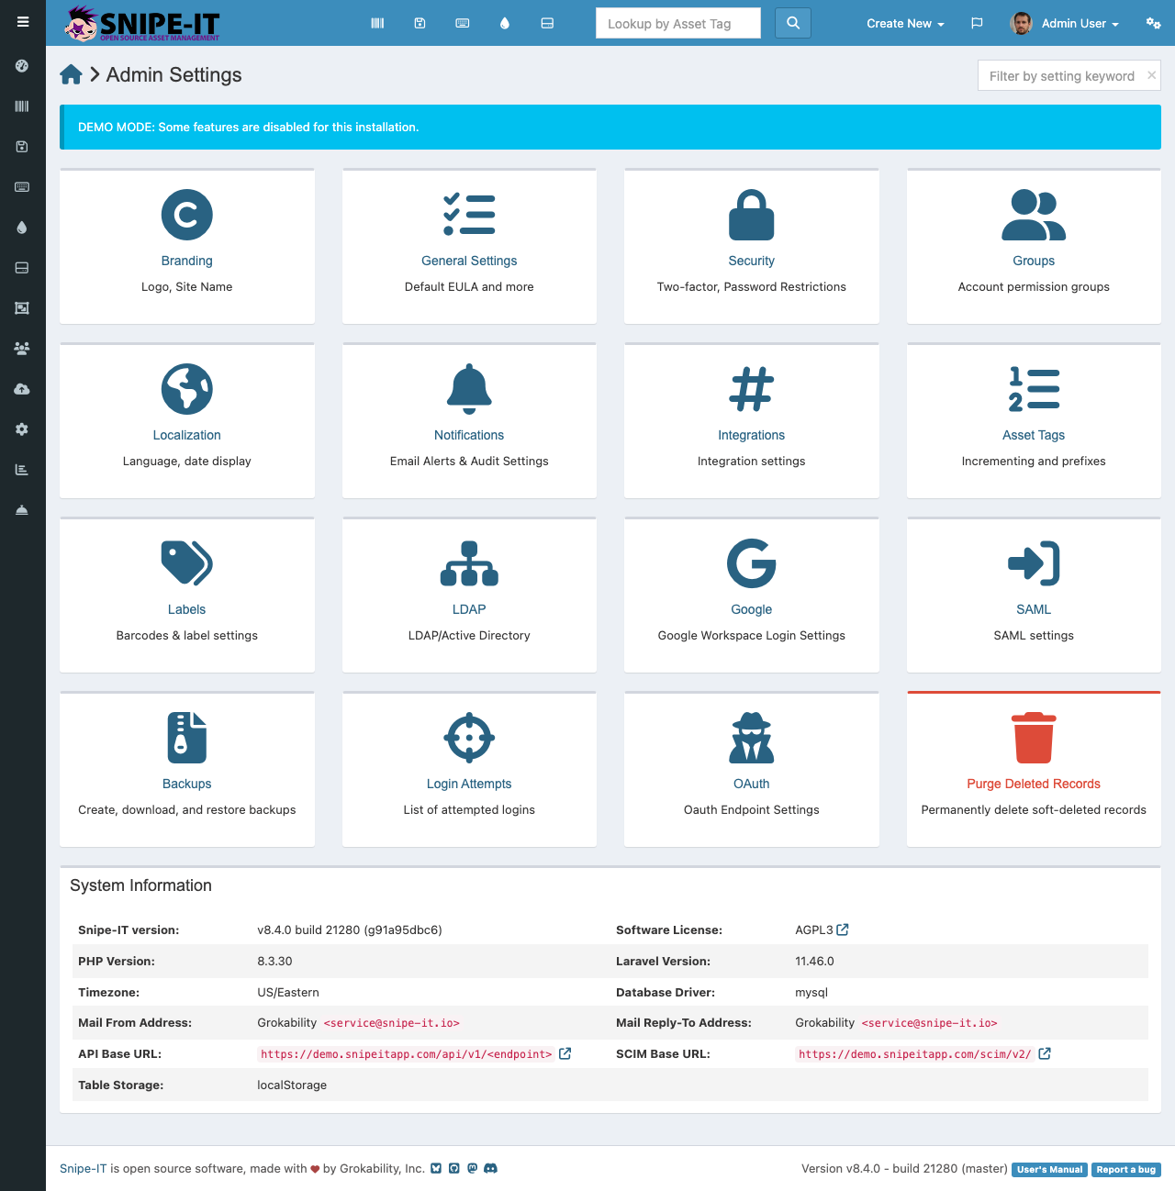Open Reports via sidebar chart icon

22,470
